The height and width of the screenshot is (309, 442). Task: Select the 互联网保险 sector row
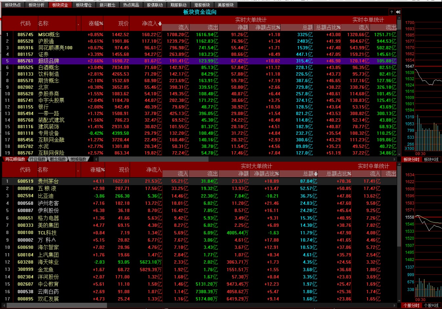pos(199,153)
